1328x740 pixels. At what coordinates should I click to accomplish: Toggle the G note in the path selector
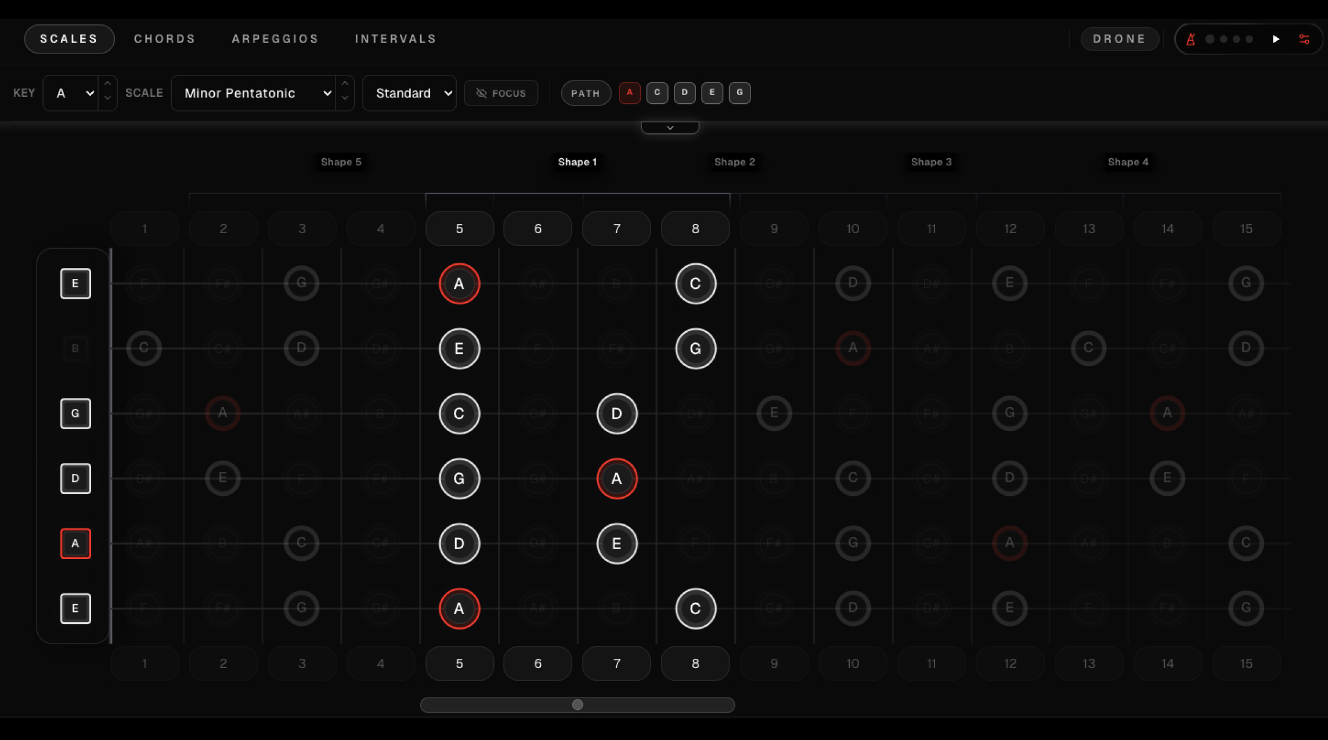click(x=739, y=93)
